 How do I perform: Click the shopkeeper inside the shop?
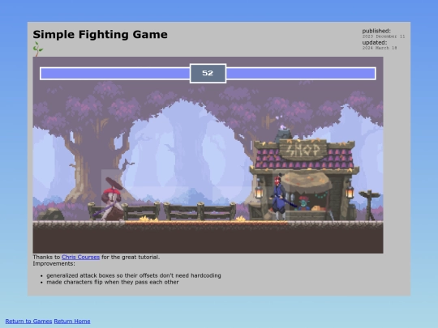(303, 203)
